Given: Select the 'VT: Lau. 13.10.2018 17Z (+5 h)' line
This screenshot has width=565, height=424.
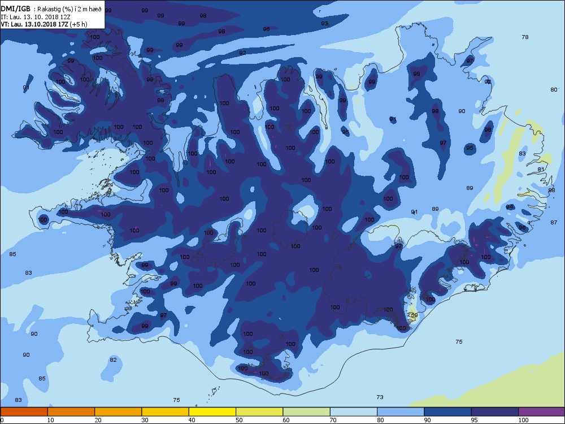Looking at the screenshot, I should tap(44, 24).
